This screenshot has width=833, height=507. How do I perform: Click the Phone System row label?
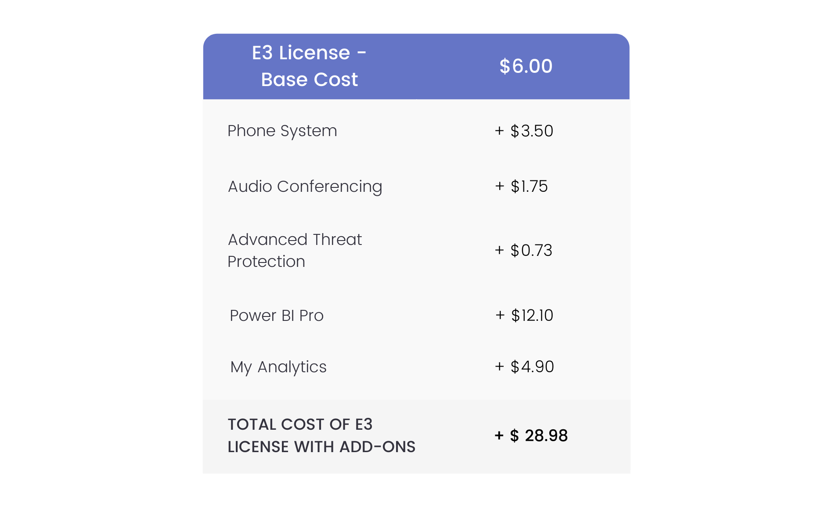[282, 131]
